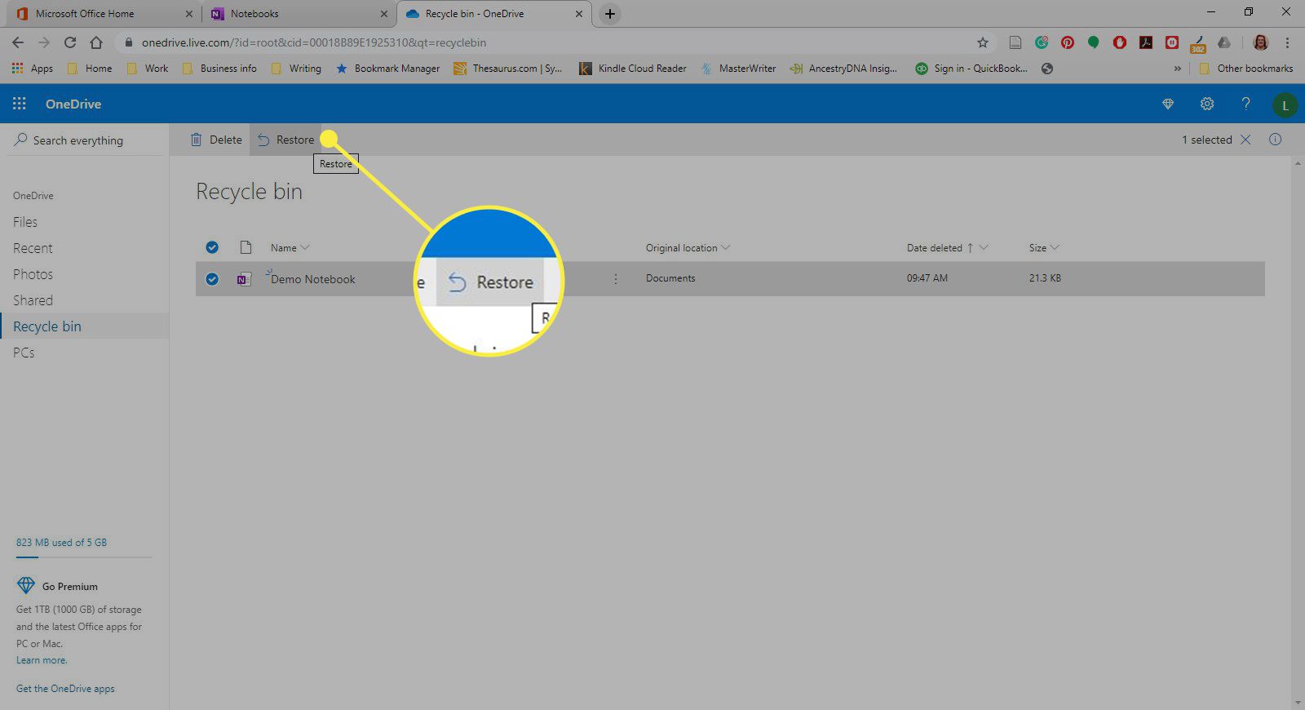Open the Demo Notebook item name
Viewport: 1305px width, 710px height.
[x=313, y=279]
